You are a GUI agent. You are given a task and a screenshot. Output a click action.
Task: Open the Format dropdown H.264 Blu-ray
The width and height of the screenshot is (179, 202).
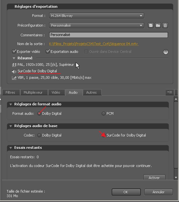coord(96,16)
